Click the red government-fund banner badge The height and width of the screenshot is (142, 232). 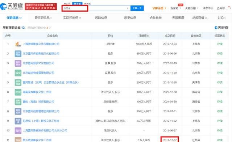point(41,7)
